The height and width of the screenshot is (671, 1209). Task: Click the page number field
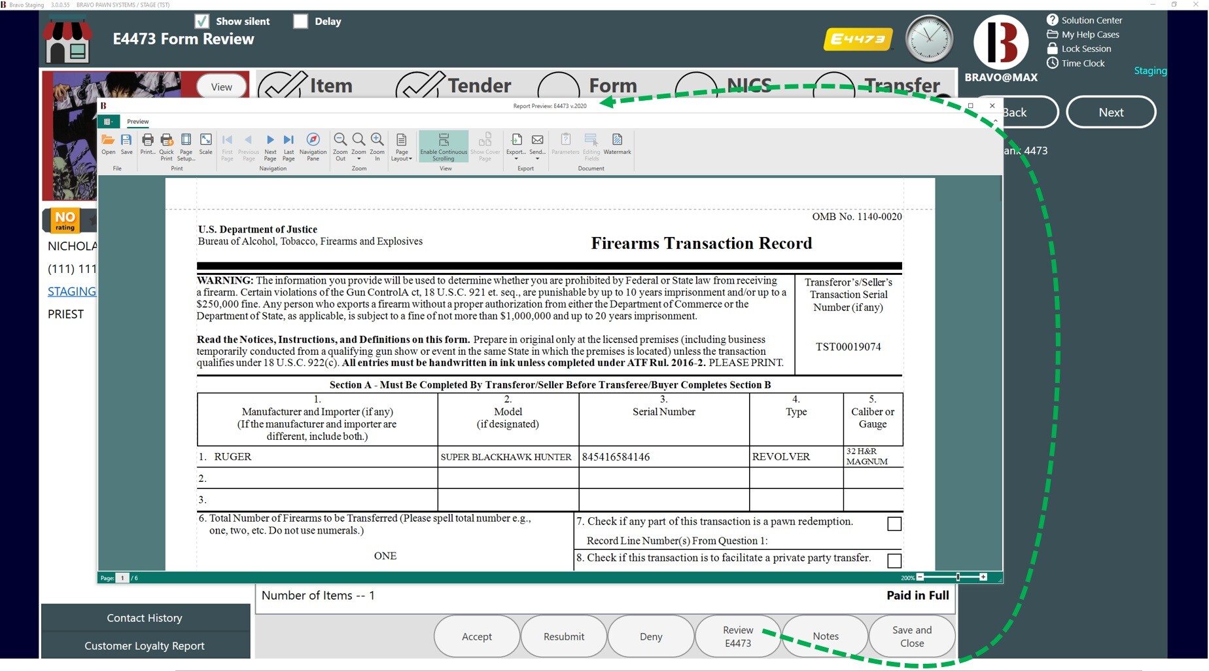coord(122,578)
